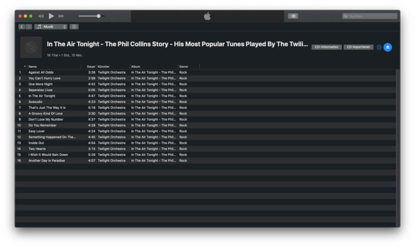Click the rewind playback control
This screenshot has width=415, height=247.
(41, 16)
